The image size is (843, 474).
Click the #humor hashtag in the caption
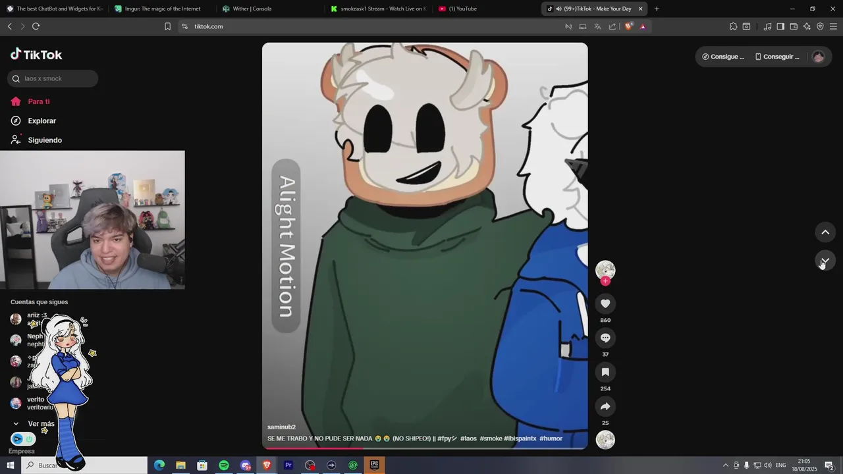click(x=551, y=438)
